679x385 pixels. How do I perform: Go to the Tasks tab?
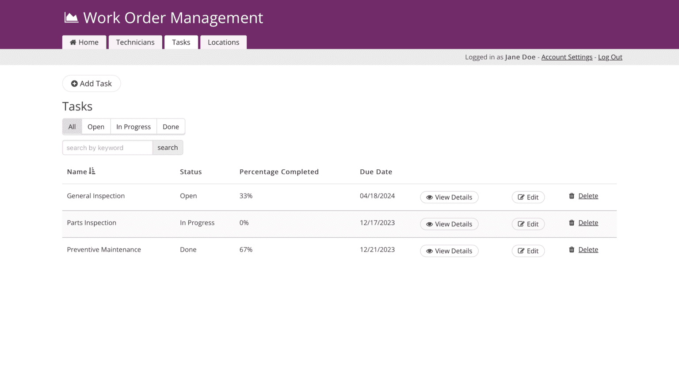tap(181, 42)
